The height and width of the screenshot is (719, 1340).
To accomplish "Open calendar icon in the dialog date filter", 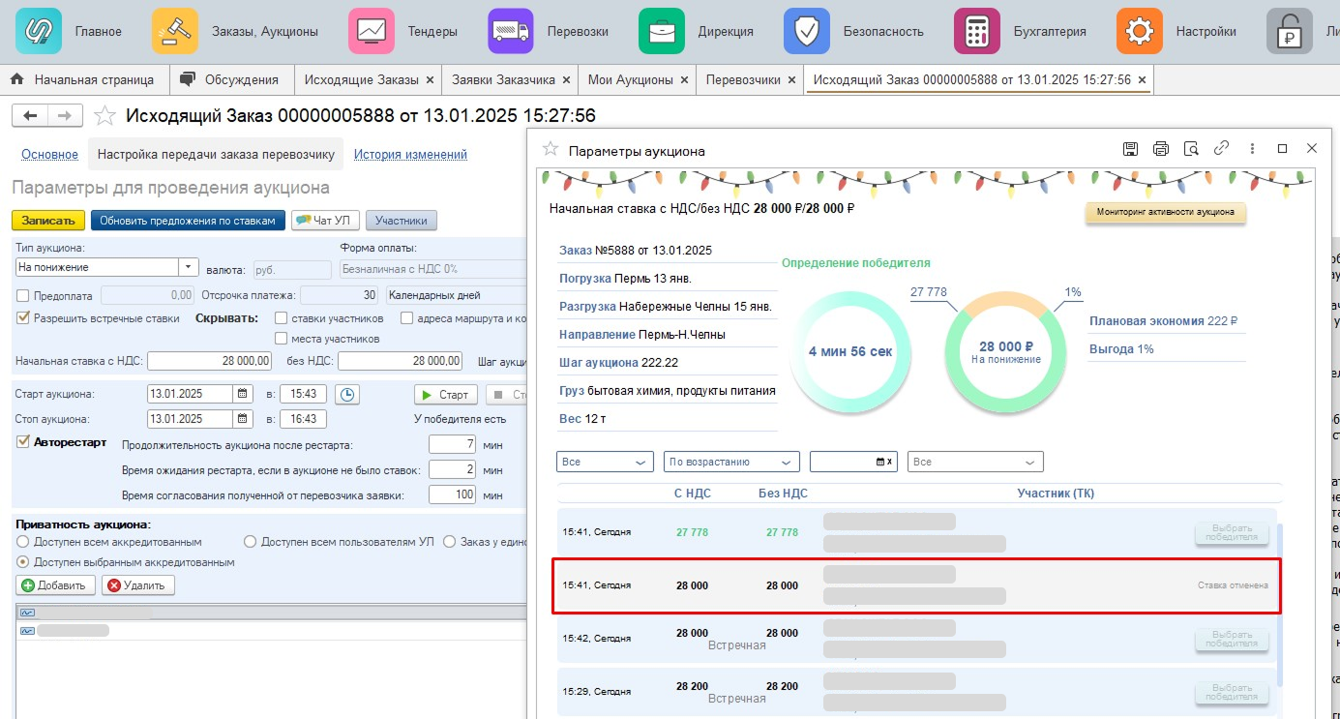I will point(879,462).
